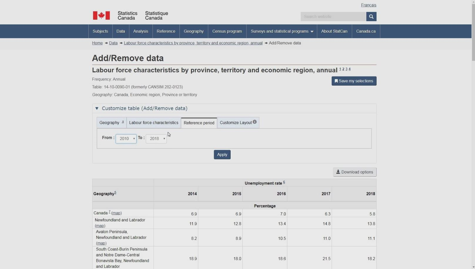
Task: Click footnote 6 beside Unemployment rate
Action: [284, 182]
